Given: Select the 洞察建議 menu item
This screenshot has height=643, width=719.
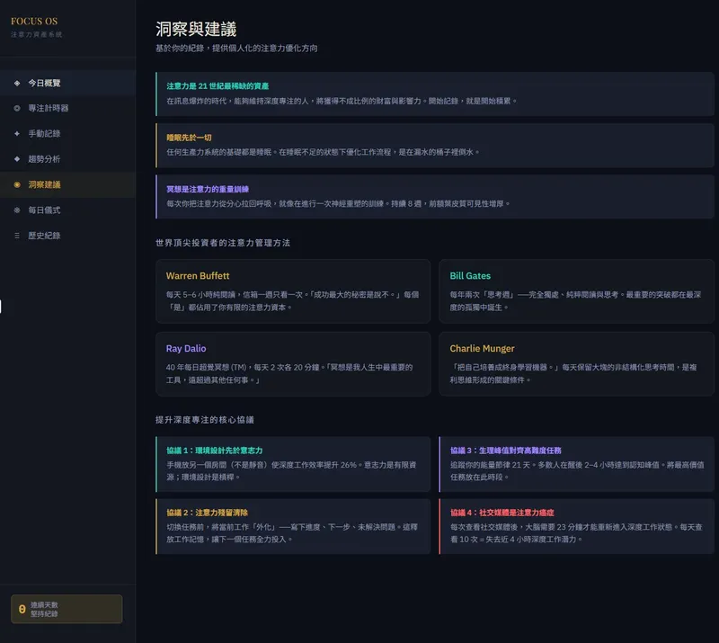Looking at the screenshot, I should (x=68, y=184).
